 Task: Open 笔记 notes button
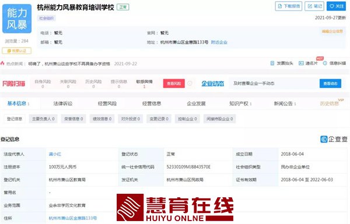pos(314,6)
